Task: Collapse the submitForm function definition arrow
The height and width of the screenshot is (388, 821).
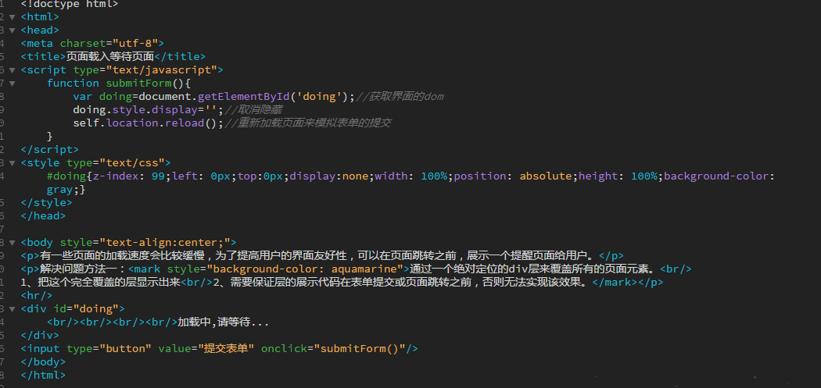Action: tap(11, 83)
